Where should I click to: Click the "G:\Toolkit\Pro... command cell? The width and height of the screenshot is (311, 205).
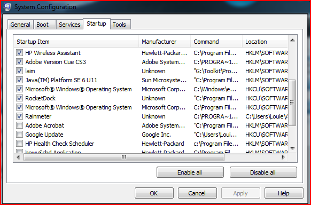(x=215, y=71)
